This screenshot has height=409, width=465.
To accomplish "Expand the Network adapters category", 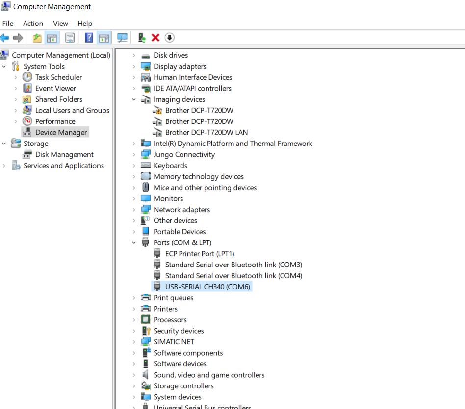I will click(134, 210).
